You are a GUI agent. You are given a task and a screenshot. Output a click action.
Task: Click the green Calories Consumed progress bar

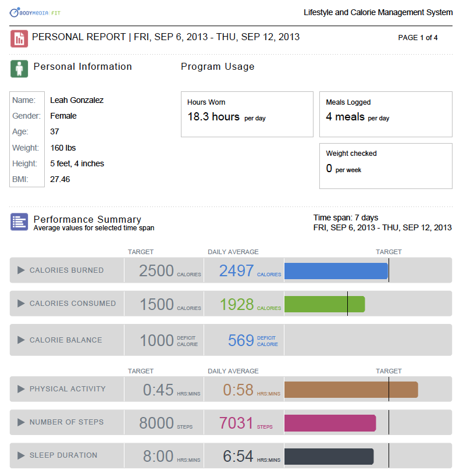[x=324, y=304]
